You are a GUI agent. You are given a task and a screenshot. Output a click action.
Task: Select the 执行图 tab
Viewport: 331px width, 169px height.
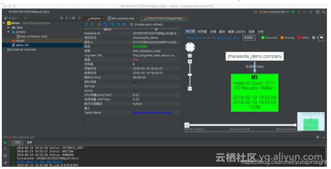click(190, 32)
